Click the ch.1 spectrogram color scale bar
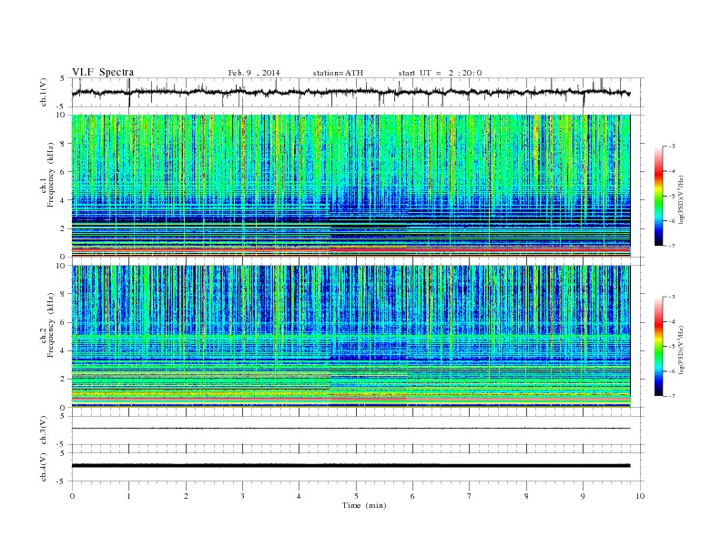 click(x=658, y=196)
